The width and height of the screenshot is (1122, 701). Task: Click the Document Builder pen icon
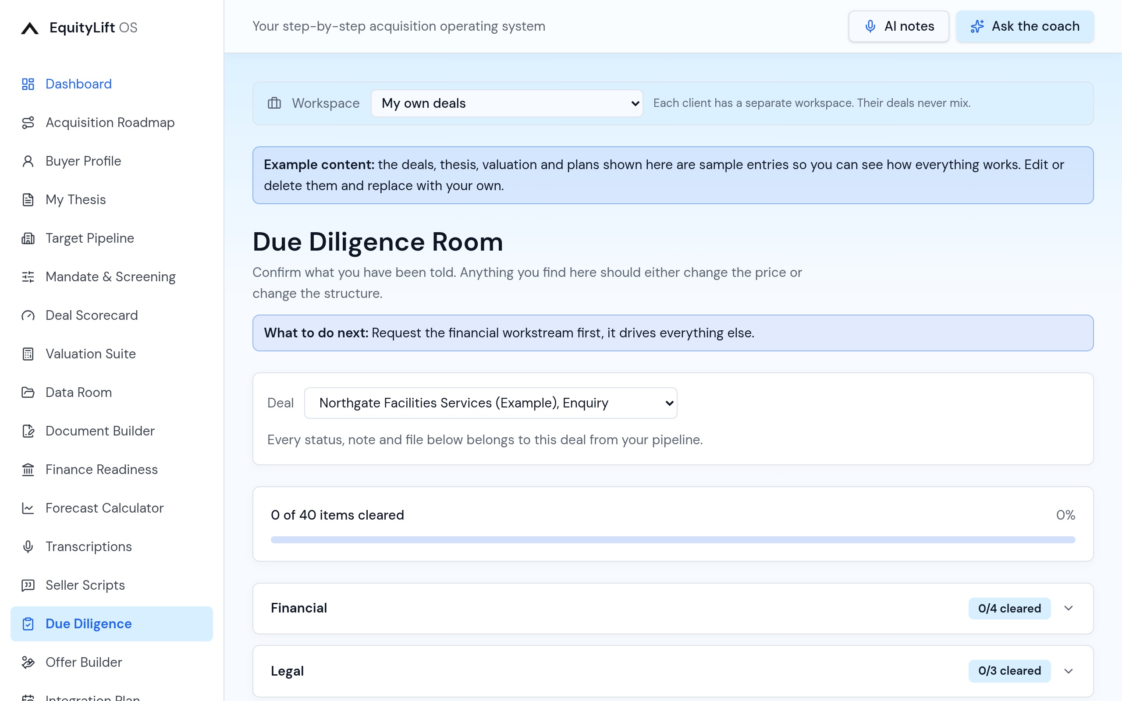tap(28, 431)
